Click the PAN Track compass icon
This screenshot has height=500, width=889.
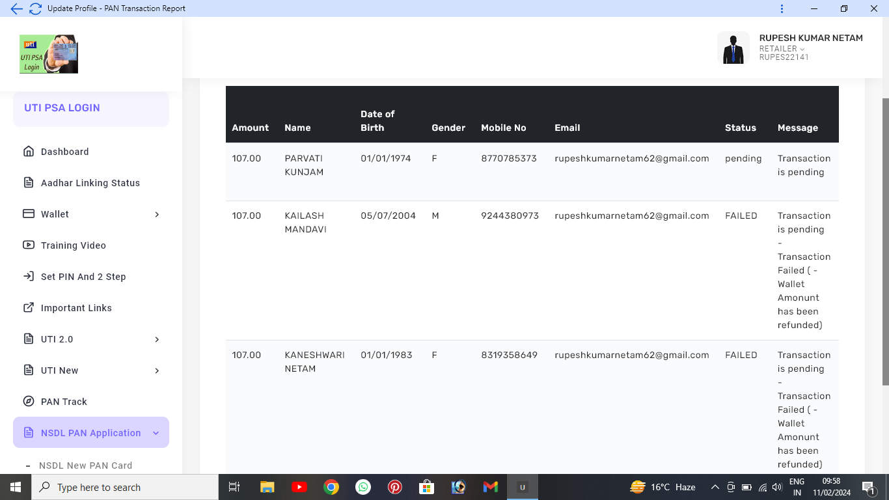[x=29, y=402]
